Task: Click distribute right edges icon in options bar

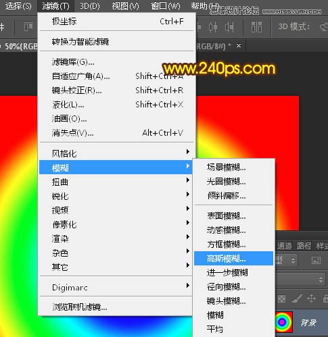Action: [229, 27]
